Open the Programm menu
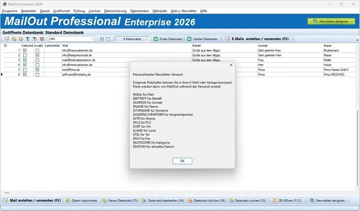This screenshot has width=360, height=211. click(x=10, y=11)
